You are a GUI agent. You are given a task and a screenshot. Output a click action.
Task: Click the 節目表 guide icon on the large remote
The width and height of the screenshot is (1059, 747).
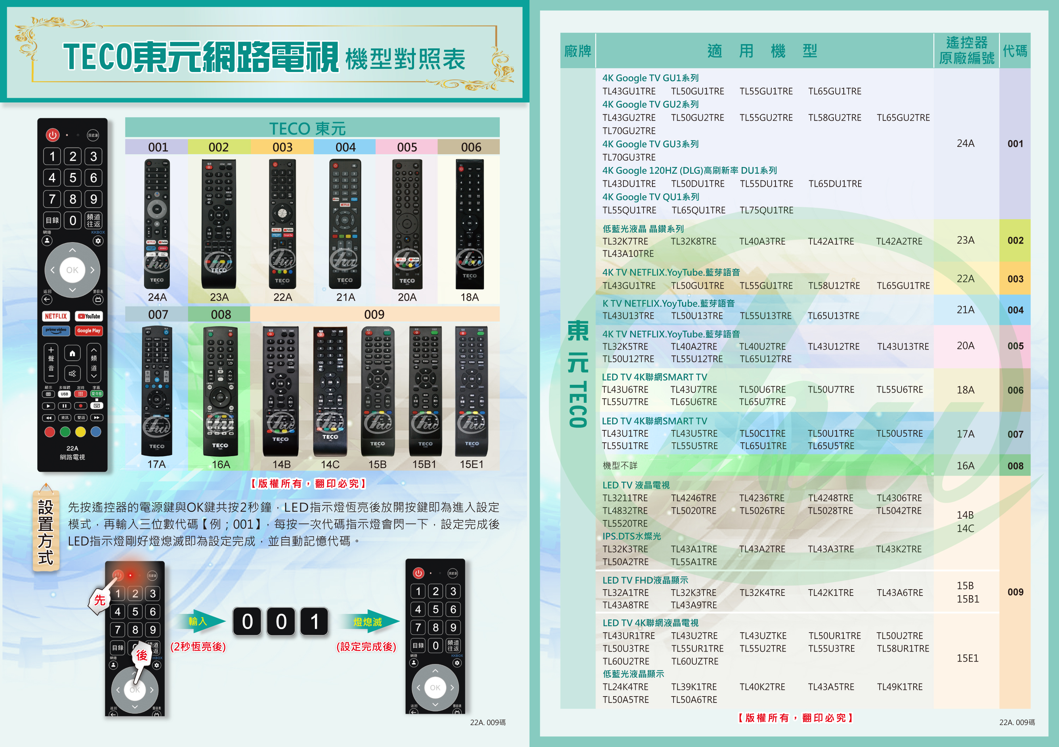click(98, 299)
